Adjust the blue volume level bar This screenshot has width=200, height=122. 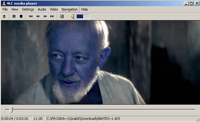point(83,16)
